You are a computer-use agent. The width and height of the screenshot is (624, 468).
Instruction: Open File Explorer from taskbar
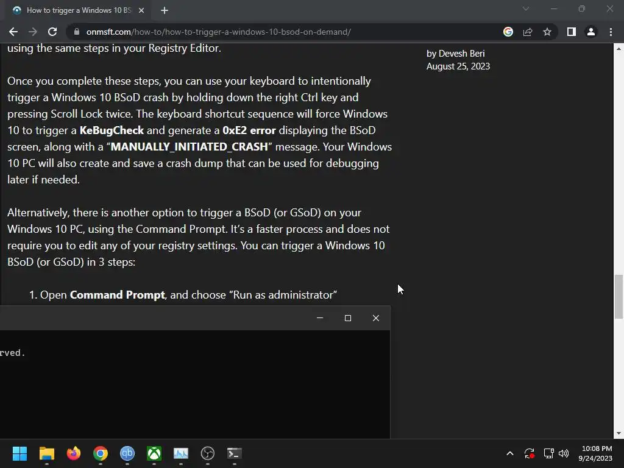point(46,453)
